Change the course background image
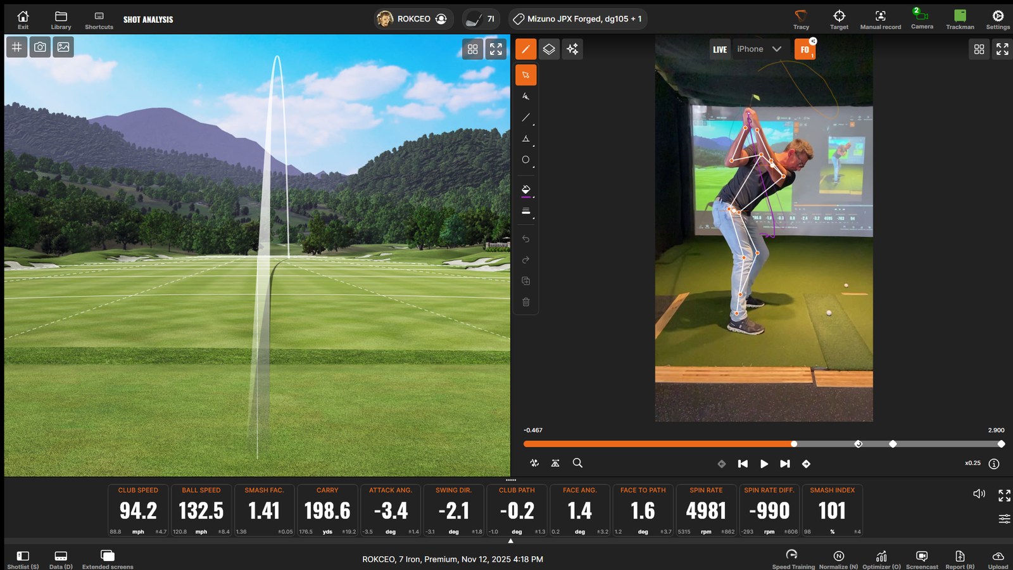 (63, 47)
